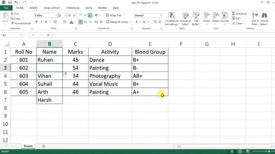Click the Borders icon
Viewport: 275px width, 154px height.
click(55, 22)
